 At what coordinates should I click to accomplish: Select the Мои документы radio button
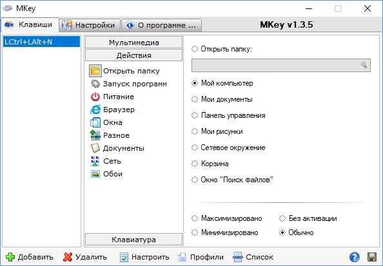click(x=195, y=99)
